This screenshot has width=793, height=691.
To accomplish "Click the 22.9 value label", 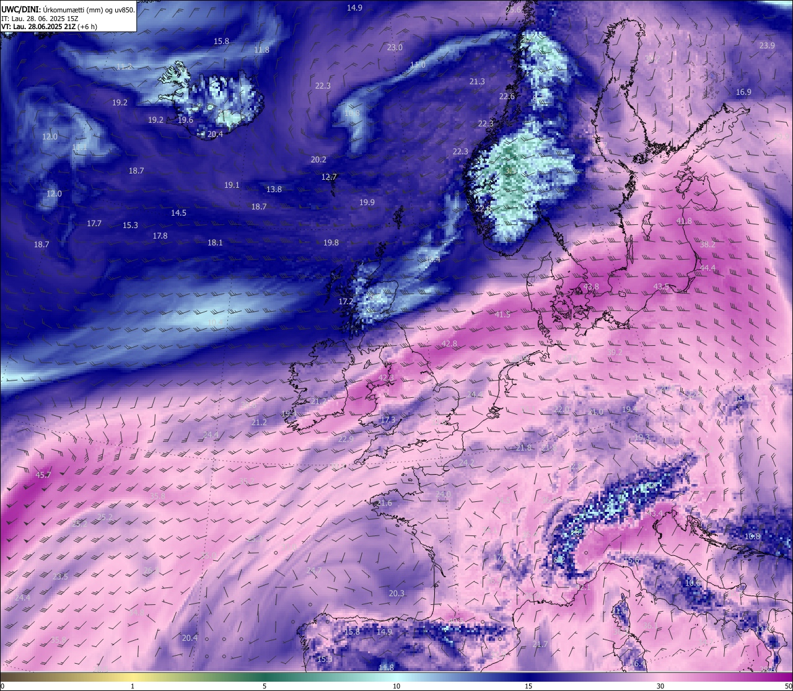I will [x=346, y=439].
